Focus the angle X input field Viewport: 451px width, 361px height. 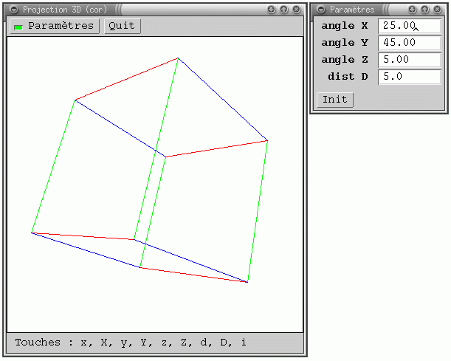(x=409, y=26)
